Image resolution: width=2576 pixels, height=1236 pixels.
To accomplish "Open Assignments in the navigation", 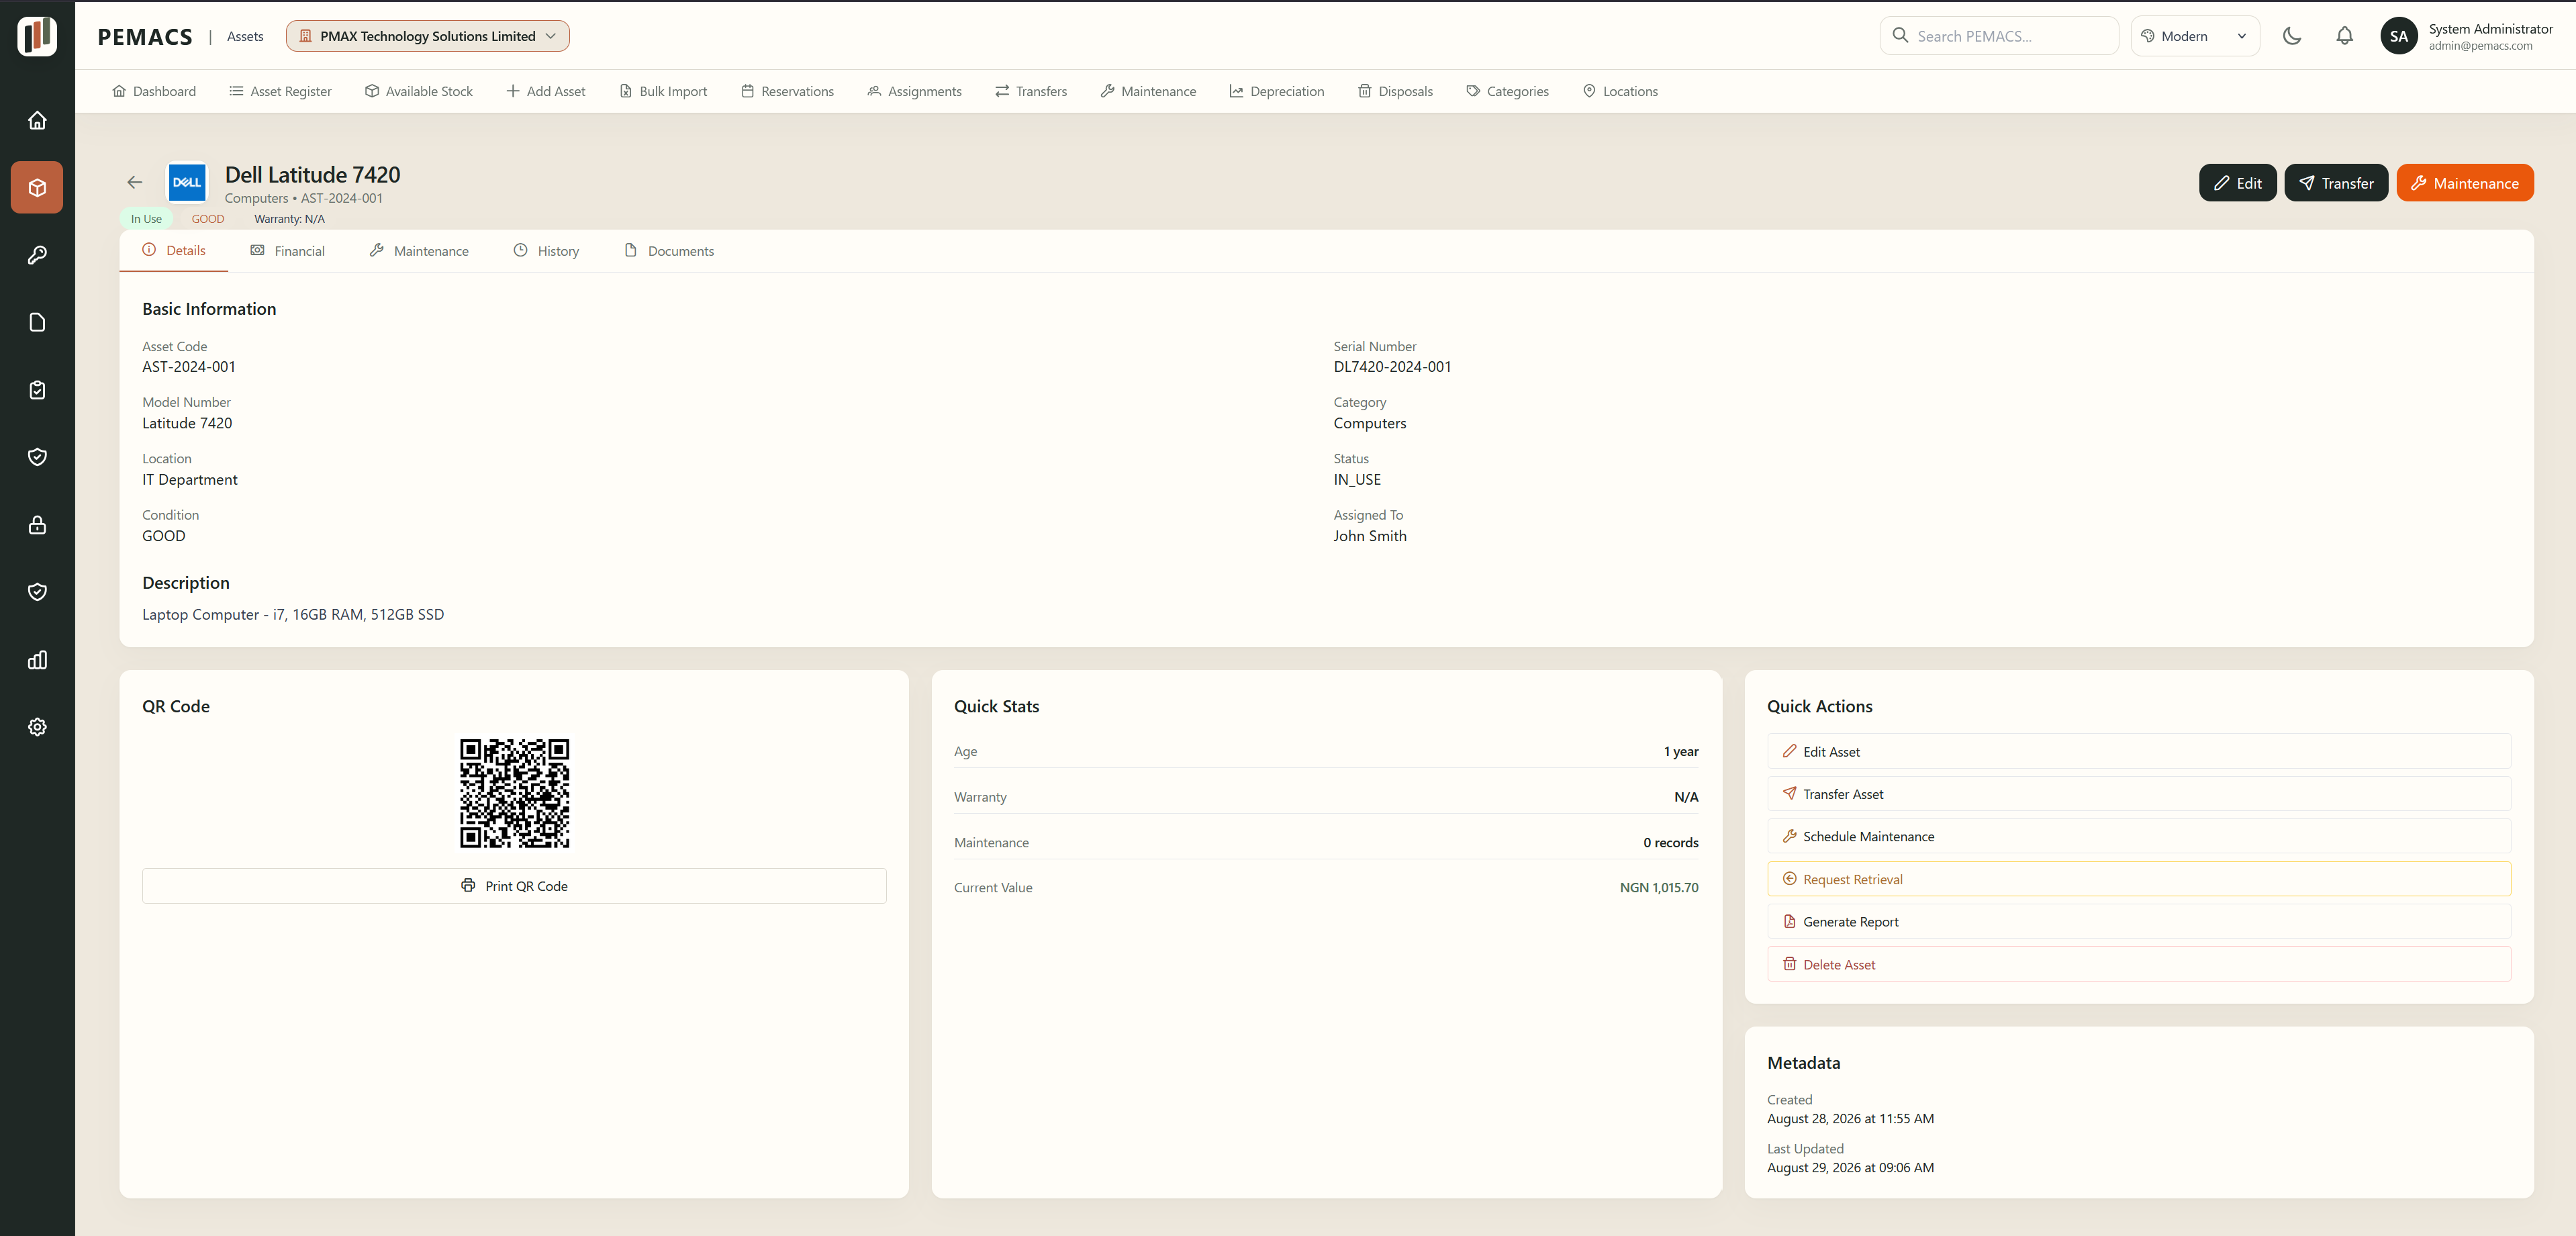I will (914, 91).
